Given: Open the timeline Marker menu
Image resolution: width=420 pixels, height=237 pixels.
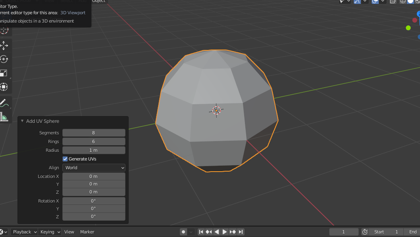Looking at the screenshot, I should coord(87,232).
